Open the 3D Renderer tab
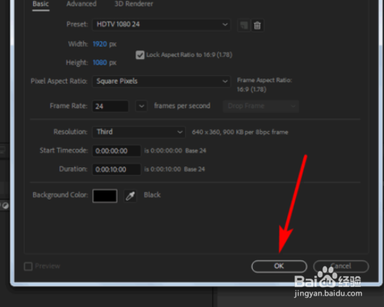The height and width of the screenshot is (307, 384). pyautogui.click(x=134, y=4)
